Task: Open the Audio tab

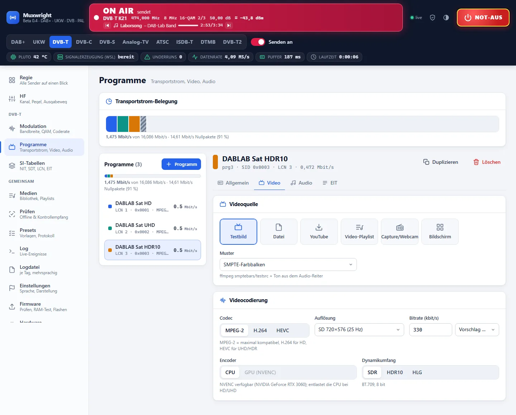Action: click(301, 183)
